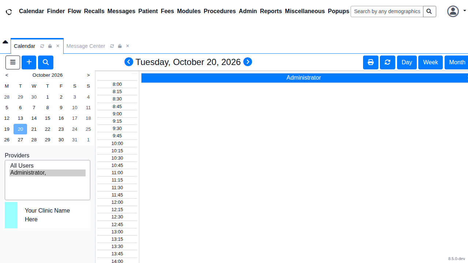
Task: Click the 8:00 time slot label
Action: pyautogui.click(x=117, y=84)
